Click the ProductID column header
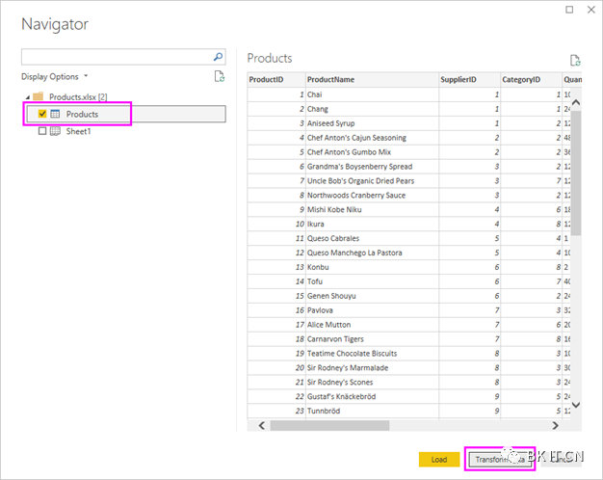 pyautogui.click(x=276, y=80)
